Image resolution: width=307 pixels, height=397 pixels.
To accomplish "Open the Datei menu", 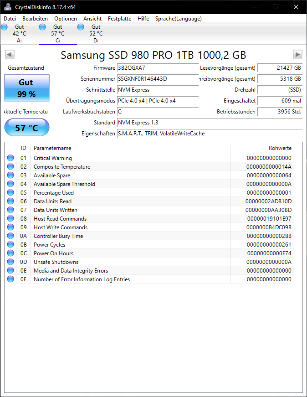I will 10,19.
